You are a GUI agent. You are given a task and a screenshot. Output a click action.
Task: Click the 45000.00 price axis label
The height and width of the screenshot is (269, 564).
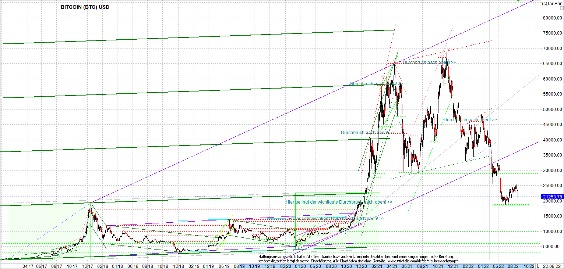click(x=552, y=125)
